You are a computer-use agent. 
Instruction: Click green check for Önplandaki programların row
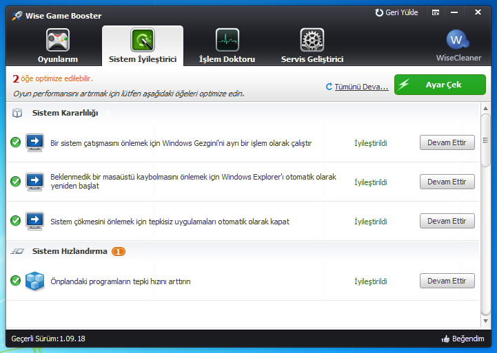click(x=16, y=280)
